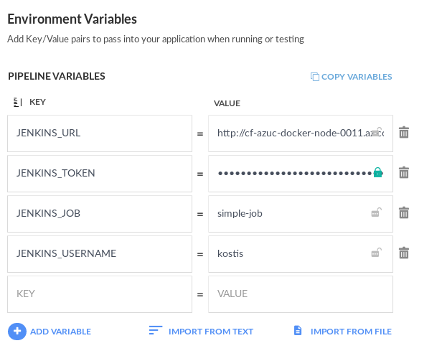Screen dimensions: 437x361
Task: Click the sort icon beside KEY header
Action: pyautogui.click(x=18, y=103)
